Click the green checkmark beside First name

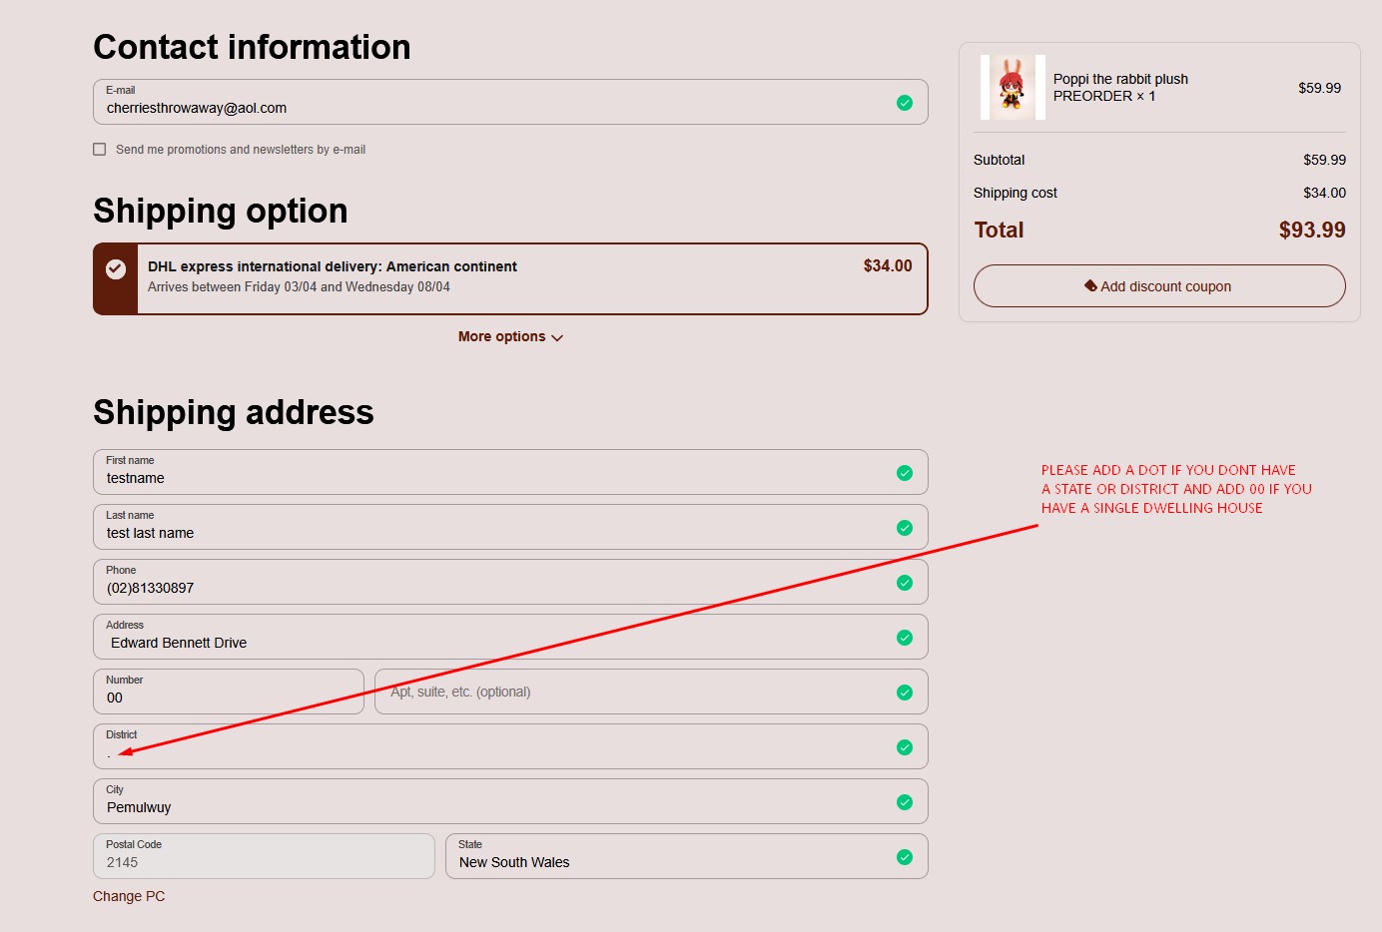point(905,473)
